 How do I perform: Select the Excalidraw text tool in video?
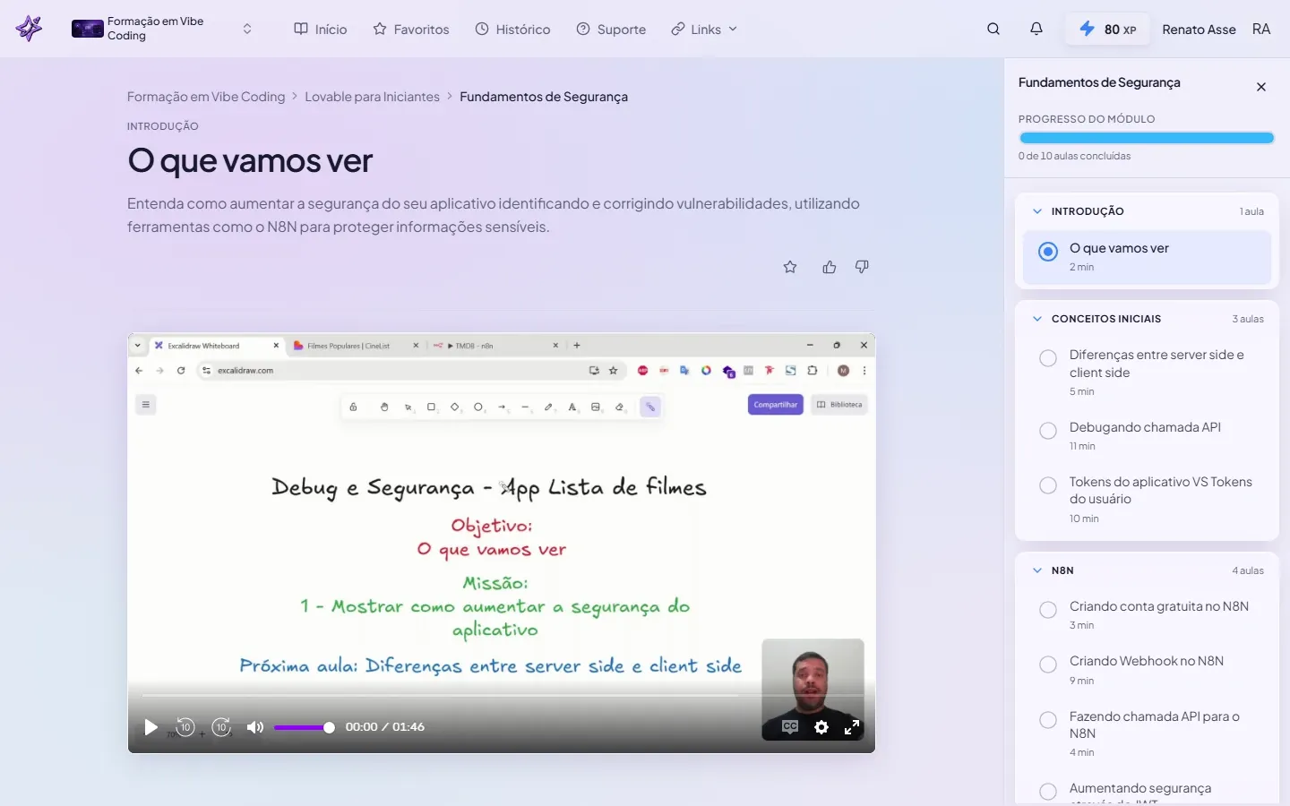572,407
